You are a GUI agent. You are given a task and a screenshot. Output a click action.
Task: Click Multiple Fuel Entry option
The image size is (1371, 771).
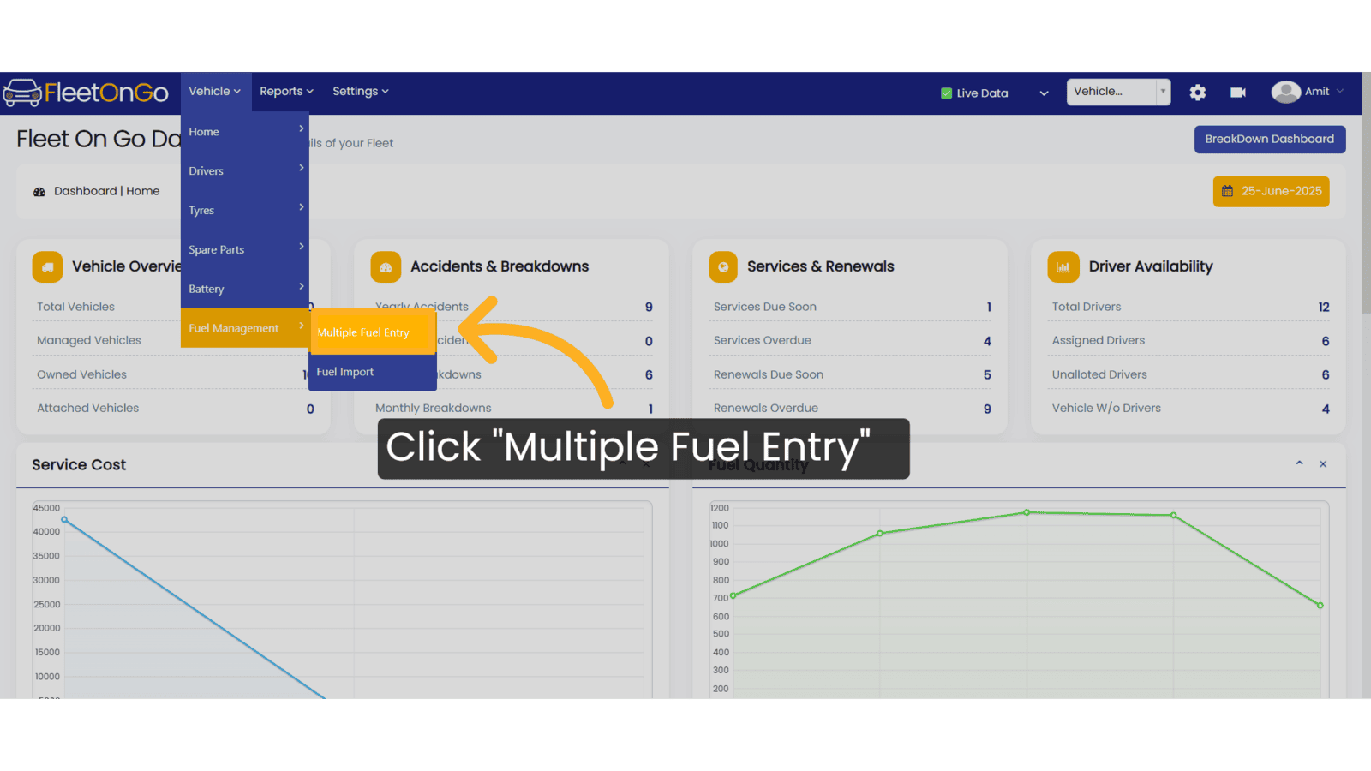point(373,332)
